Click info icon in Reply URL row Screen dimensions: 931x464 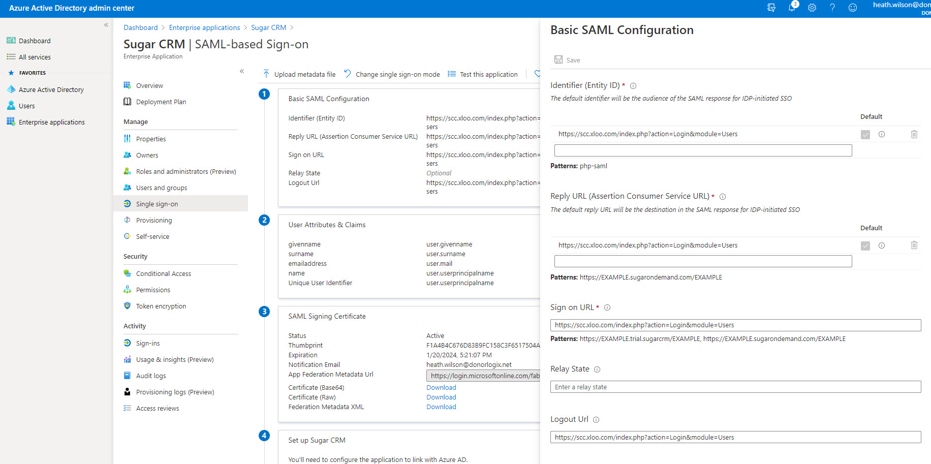tap(882, 245)
